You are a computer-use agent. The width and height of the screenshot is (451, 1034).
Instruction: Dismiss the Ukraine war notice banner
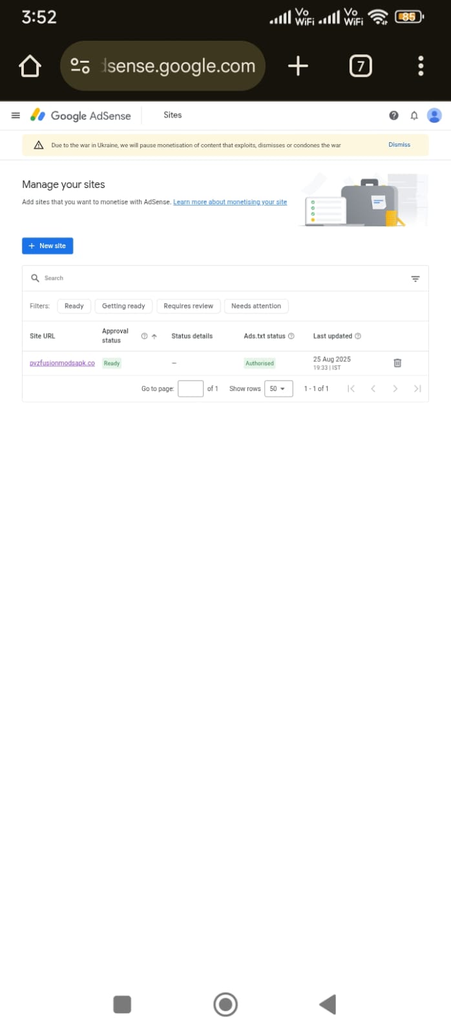click(x=399, y=145)
